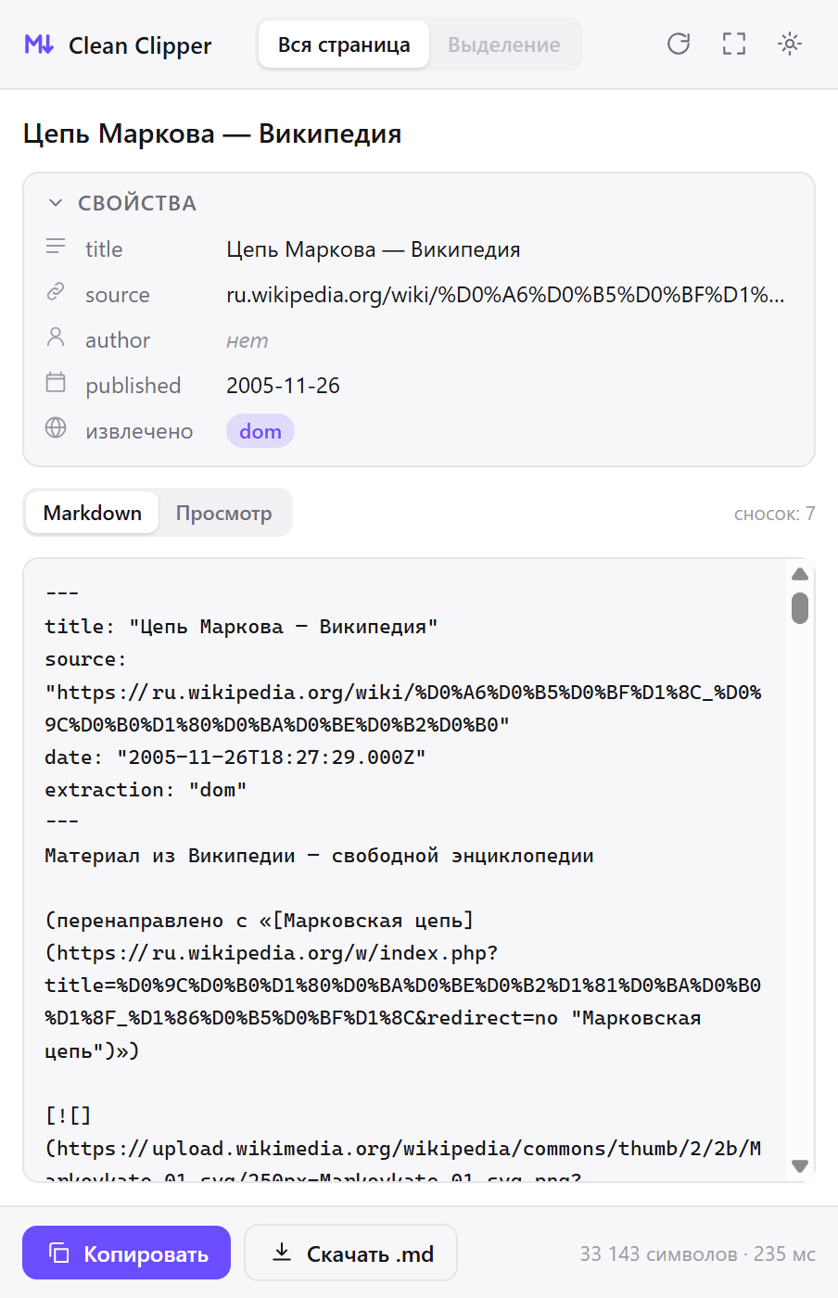
Task: Click the 'Clean Clipper' app name
Action: pyautogui.click(x=140, y=45)
